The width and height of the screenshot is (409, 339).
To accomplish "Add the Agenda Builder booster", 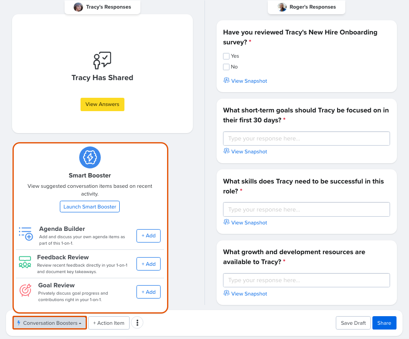I will pyautogui.click(x=149, y=236).
